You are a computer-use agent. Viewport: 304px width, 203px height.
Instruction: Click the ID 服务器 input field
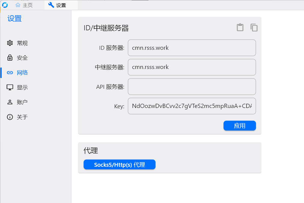(x=192, y=48)
